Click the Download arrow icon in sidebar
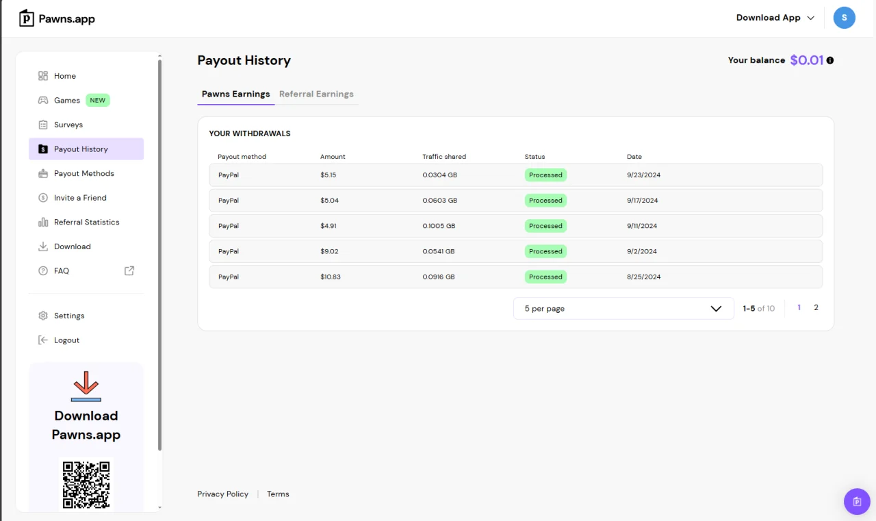This screenshot has width=876, height=521. [43, 246]
